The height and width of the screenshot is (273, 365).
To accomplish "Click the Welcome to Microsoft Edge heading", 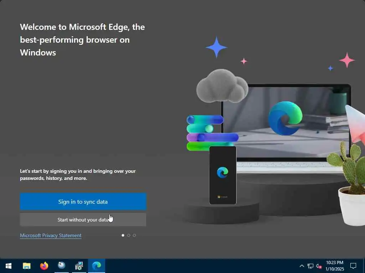I will pos(82,40).
